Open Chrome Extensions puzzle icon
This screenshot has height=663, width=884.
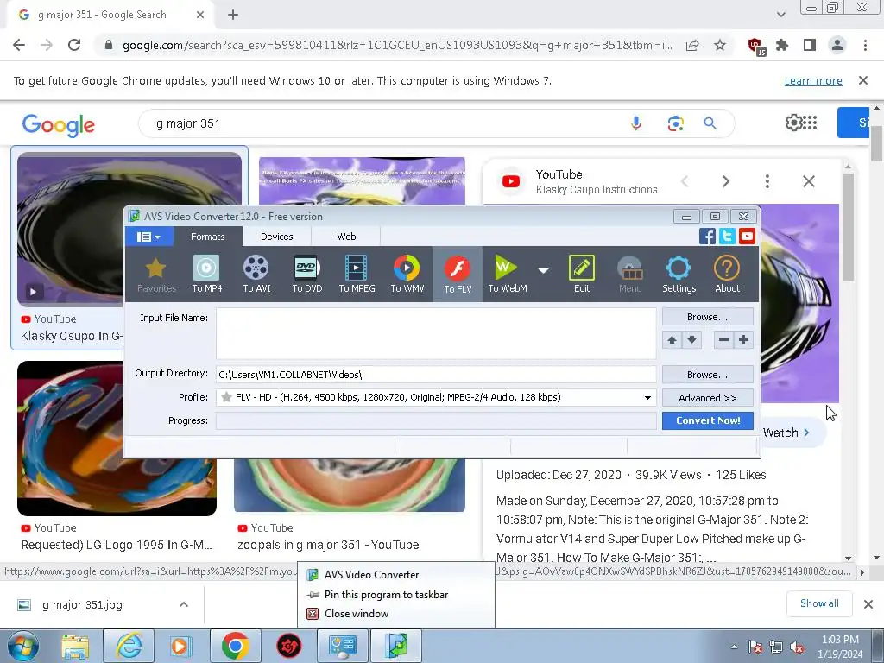tap(782, 45)
